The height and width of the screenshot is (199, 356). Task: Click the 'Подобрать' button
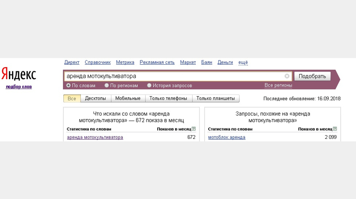[313, 76]
